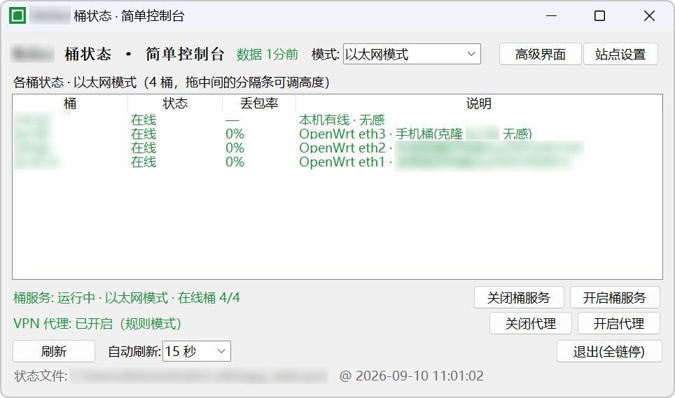Viewport: 675px width, 398px height.
Task: Open the 自动刷新 15 秒 dropdown
Action: [196, 351]
